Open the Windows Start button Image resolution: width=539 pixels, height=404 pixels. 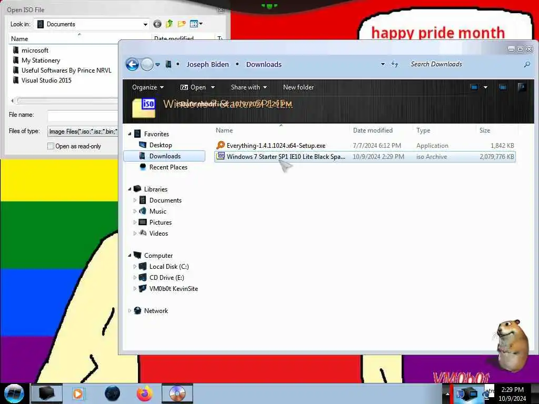coord(14,393)
